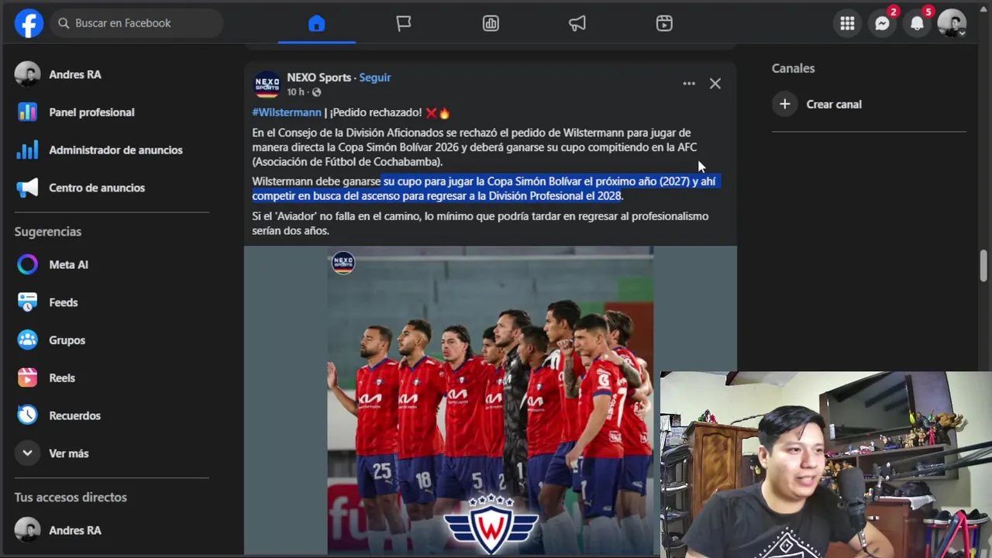Open the Reels video tab in top bar
Screen dimensions: 992x558
pos(664,23)
